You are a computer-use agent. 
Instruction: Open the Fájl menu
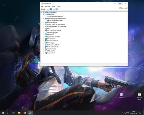(x=42, y=7)
